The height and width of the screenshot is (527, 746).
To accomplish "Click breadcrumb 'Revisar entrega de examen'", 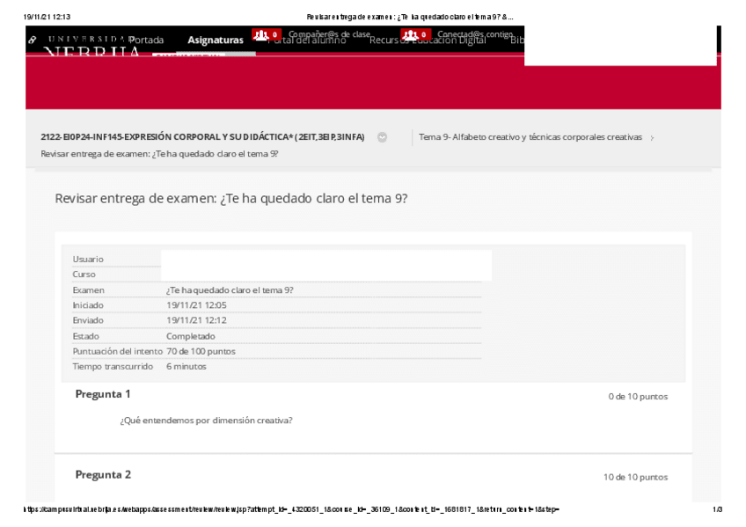I will (159, 154).
